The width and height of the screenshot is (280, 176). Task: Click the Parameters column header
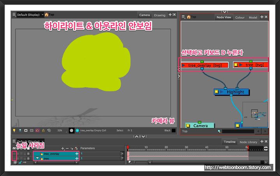pyautogui.click(x=87, y=148)
